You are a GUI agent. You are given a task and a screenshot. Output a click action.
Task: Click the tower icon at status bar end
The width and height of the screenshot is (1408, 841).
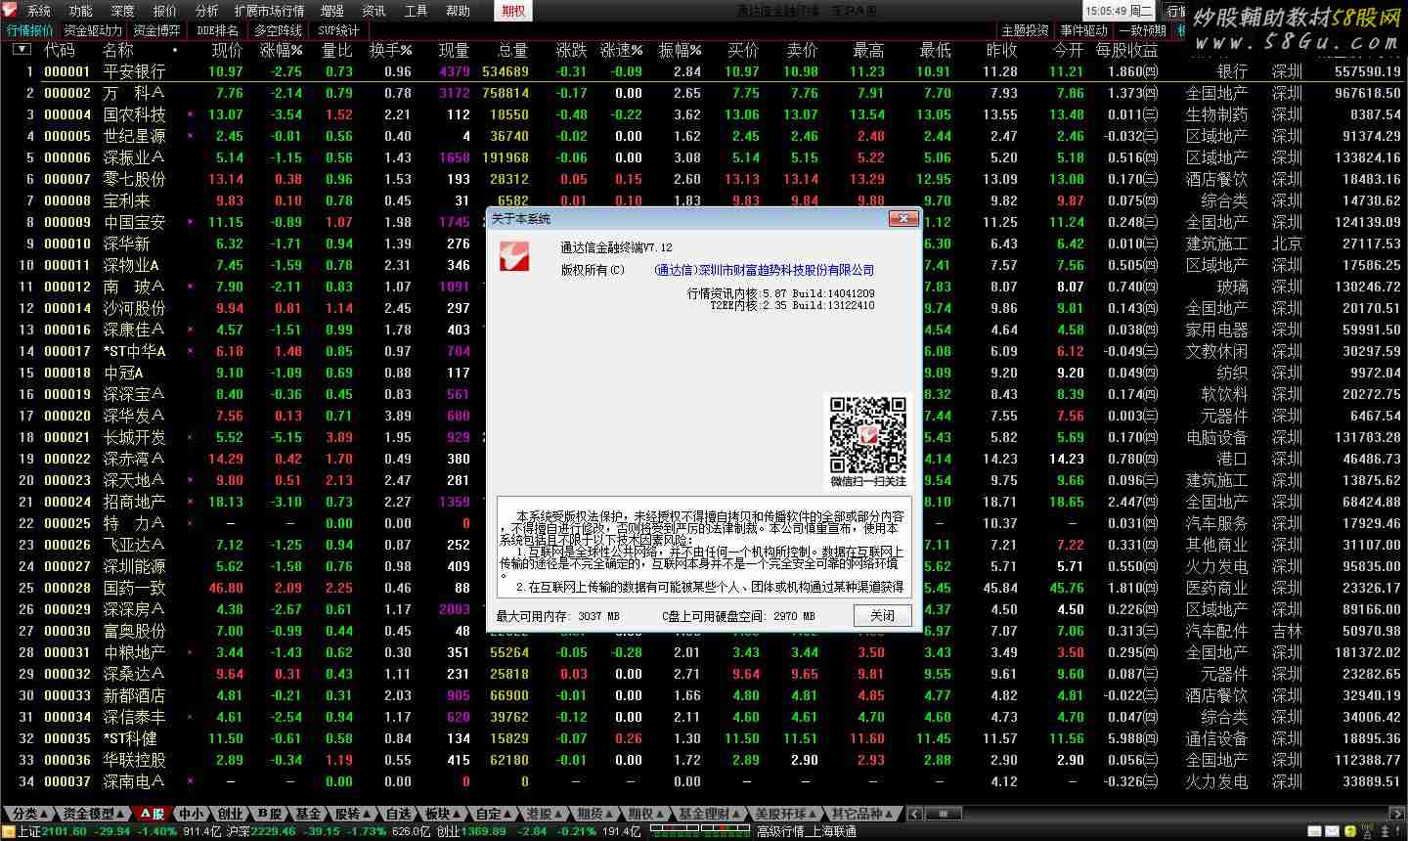pos(1386,831)
